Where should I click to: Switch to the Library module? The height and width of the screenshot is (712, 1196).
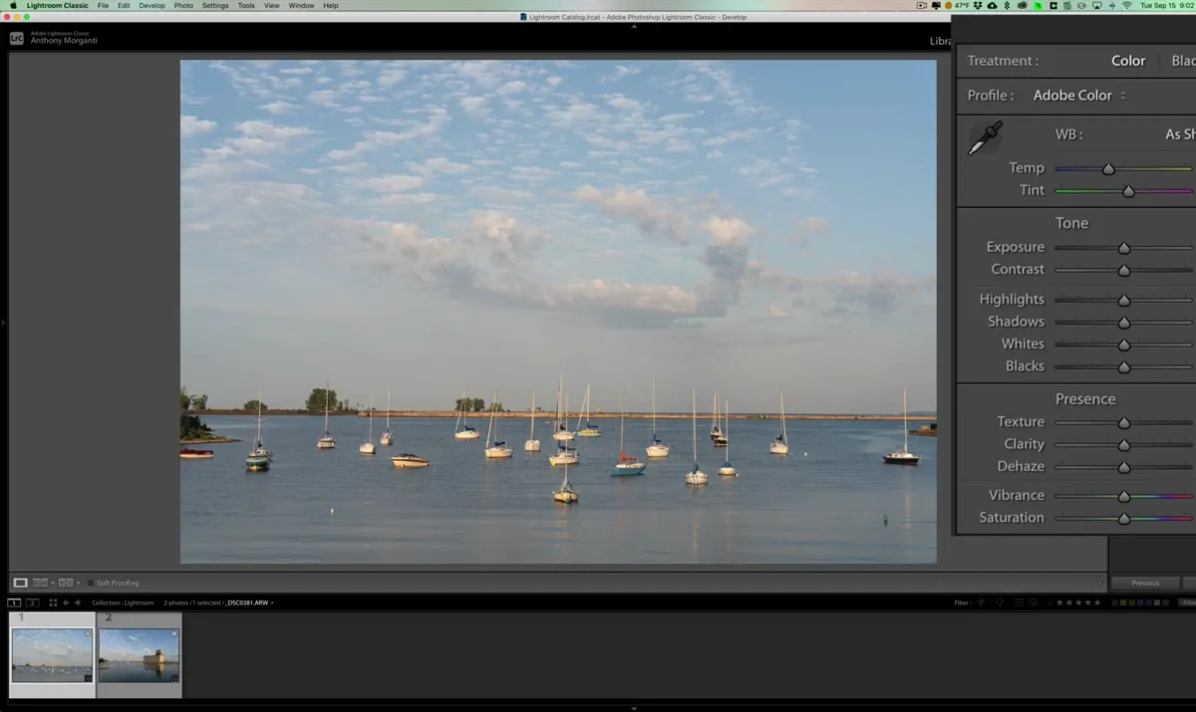point(941,41)
